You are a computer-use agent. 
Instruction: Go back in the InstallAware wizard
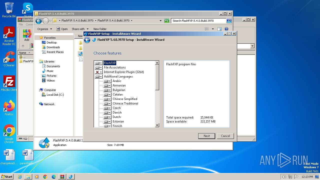point(87,40)
